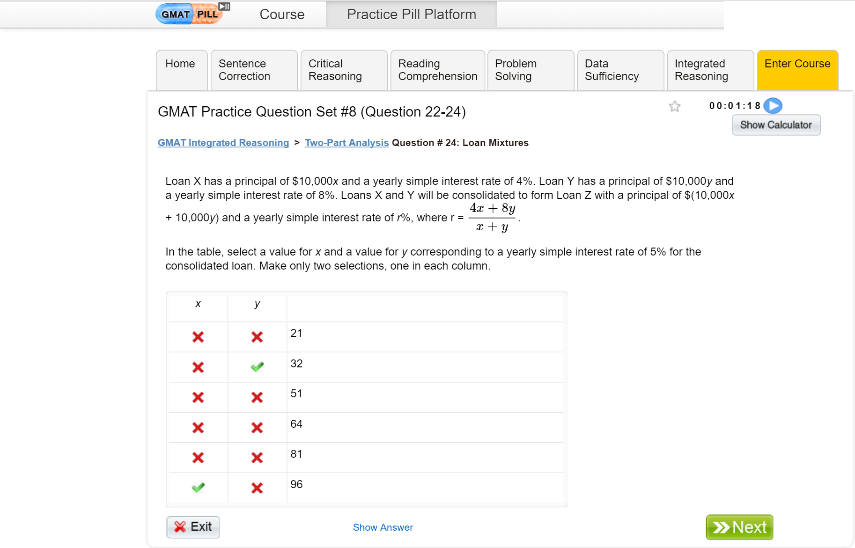The image size is (855, 548).
Task: Click the Show Answer link
Action: (x=383, y=527)
